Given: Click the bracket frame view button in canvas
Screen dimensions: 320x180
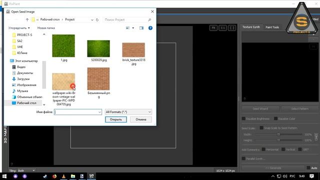Looking at the screenshot, I should pos(232,28).
